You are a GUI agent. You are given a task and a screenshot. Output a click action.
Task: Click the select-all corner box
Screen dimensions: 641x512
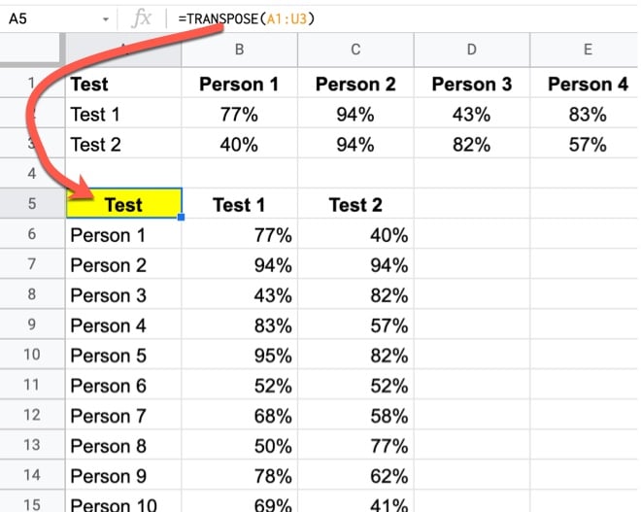point(32,51)
